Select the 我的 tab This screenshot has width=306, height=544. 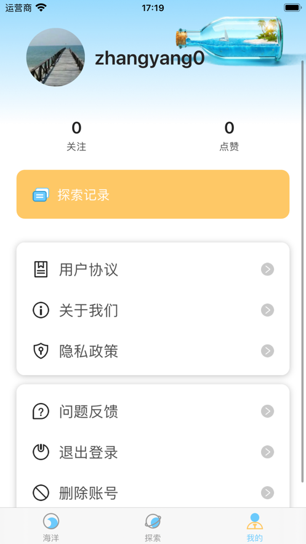(255, 527)
